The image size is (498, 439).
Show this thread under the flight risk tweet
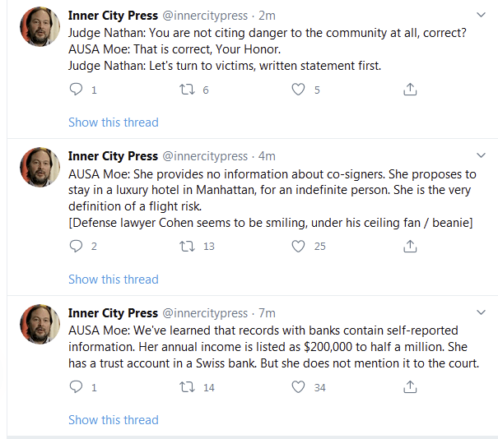[x=114, y=280]
